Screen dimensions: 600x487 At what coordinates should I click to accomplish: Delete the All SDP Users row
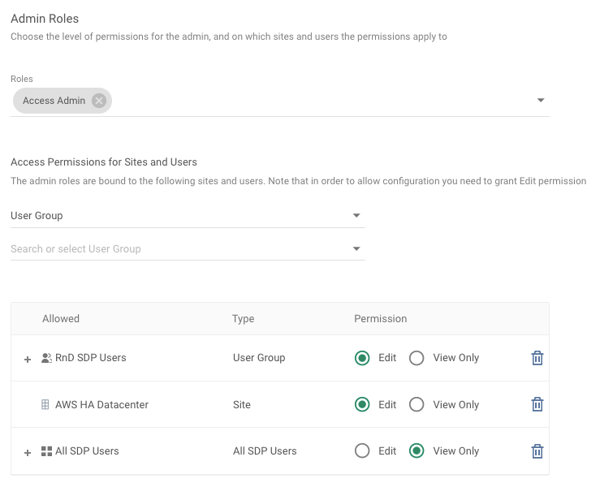[537, 451]
